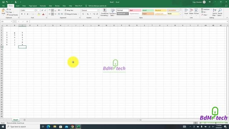Click the text Orientation icon

click(x=59, y=10)
